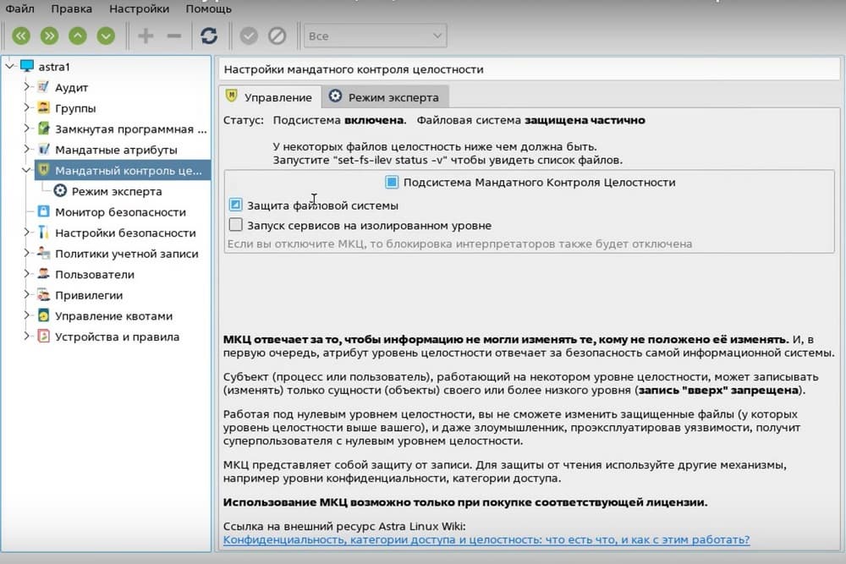Screen dimensions: 846x564
Task: Click the Настройки безопасности tools icon
Action: click(x=44, y=233)
